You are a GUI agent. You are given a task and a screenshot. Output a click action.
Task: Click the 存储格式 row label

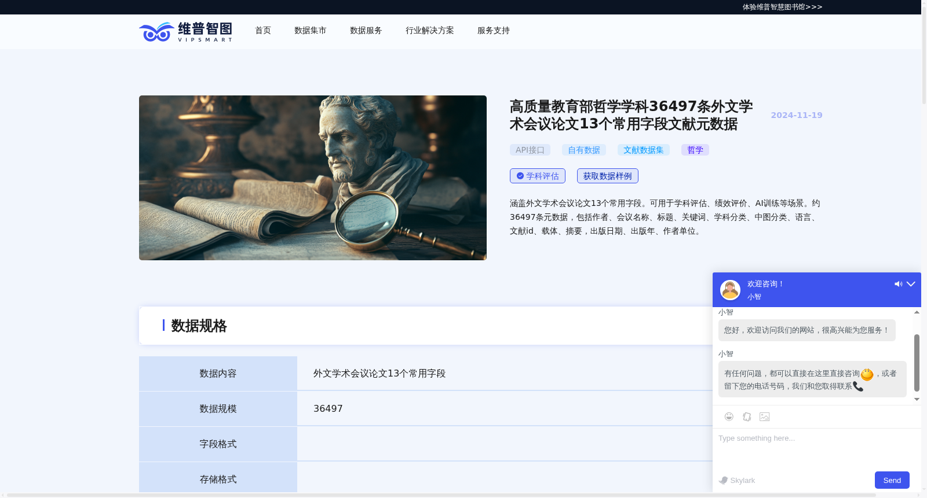point(218,478)
